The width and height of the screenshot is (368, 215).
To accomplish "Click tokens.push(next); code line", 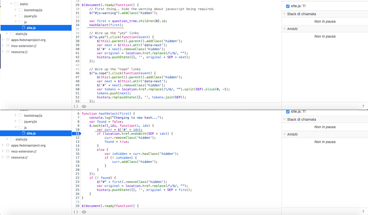I will [114, 93].
